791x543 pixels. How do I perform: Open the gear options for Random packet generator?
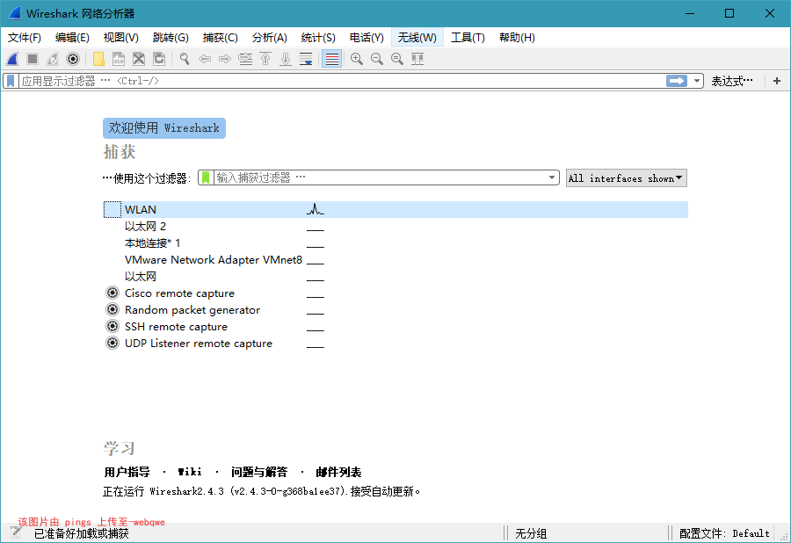click(112, 309)
